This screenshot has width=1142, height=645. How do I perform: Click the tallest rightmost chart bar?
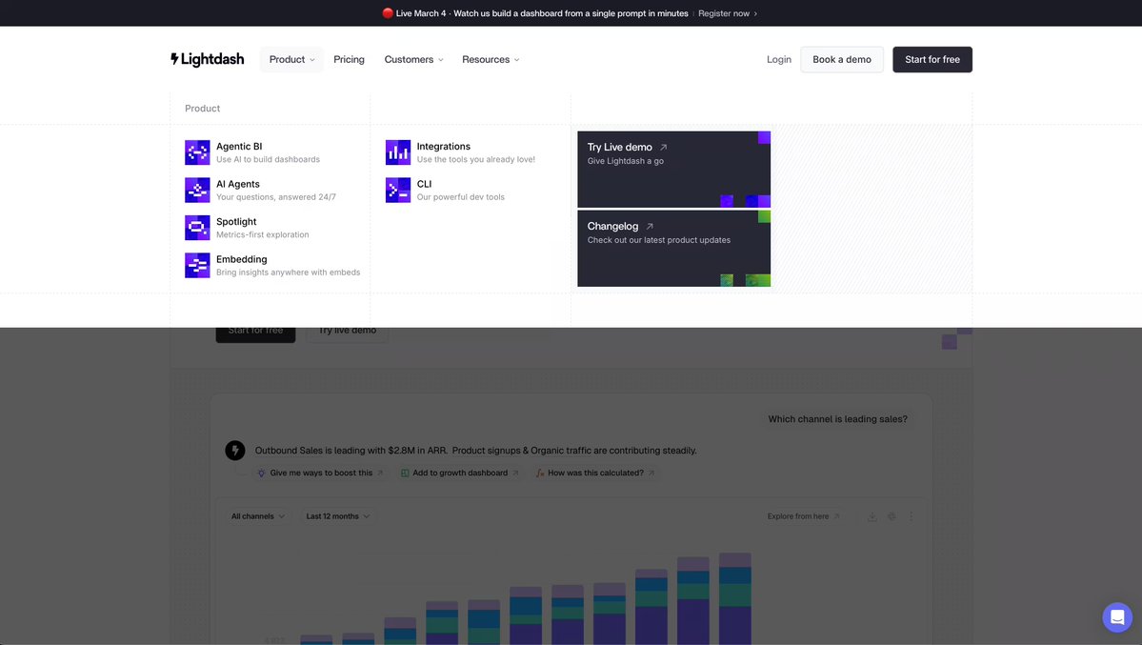(735, 598)
